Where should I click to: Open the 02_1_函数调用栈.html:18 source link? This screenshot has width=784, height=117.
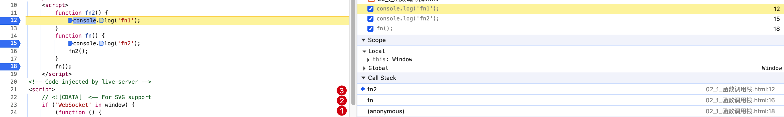pos(740,111)
